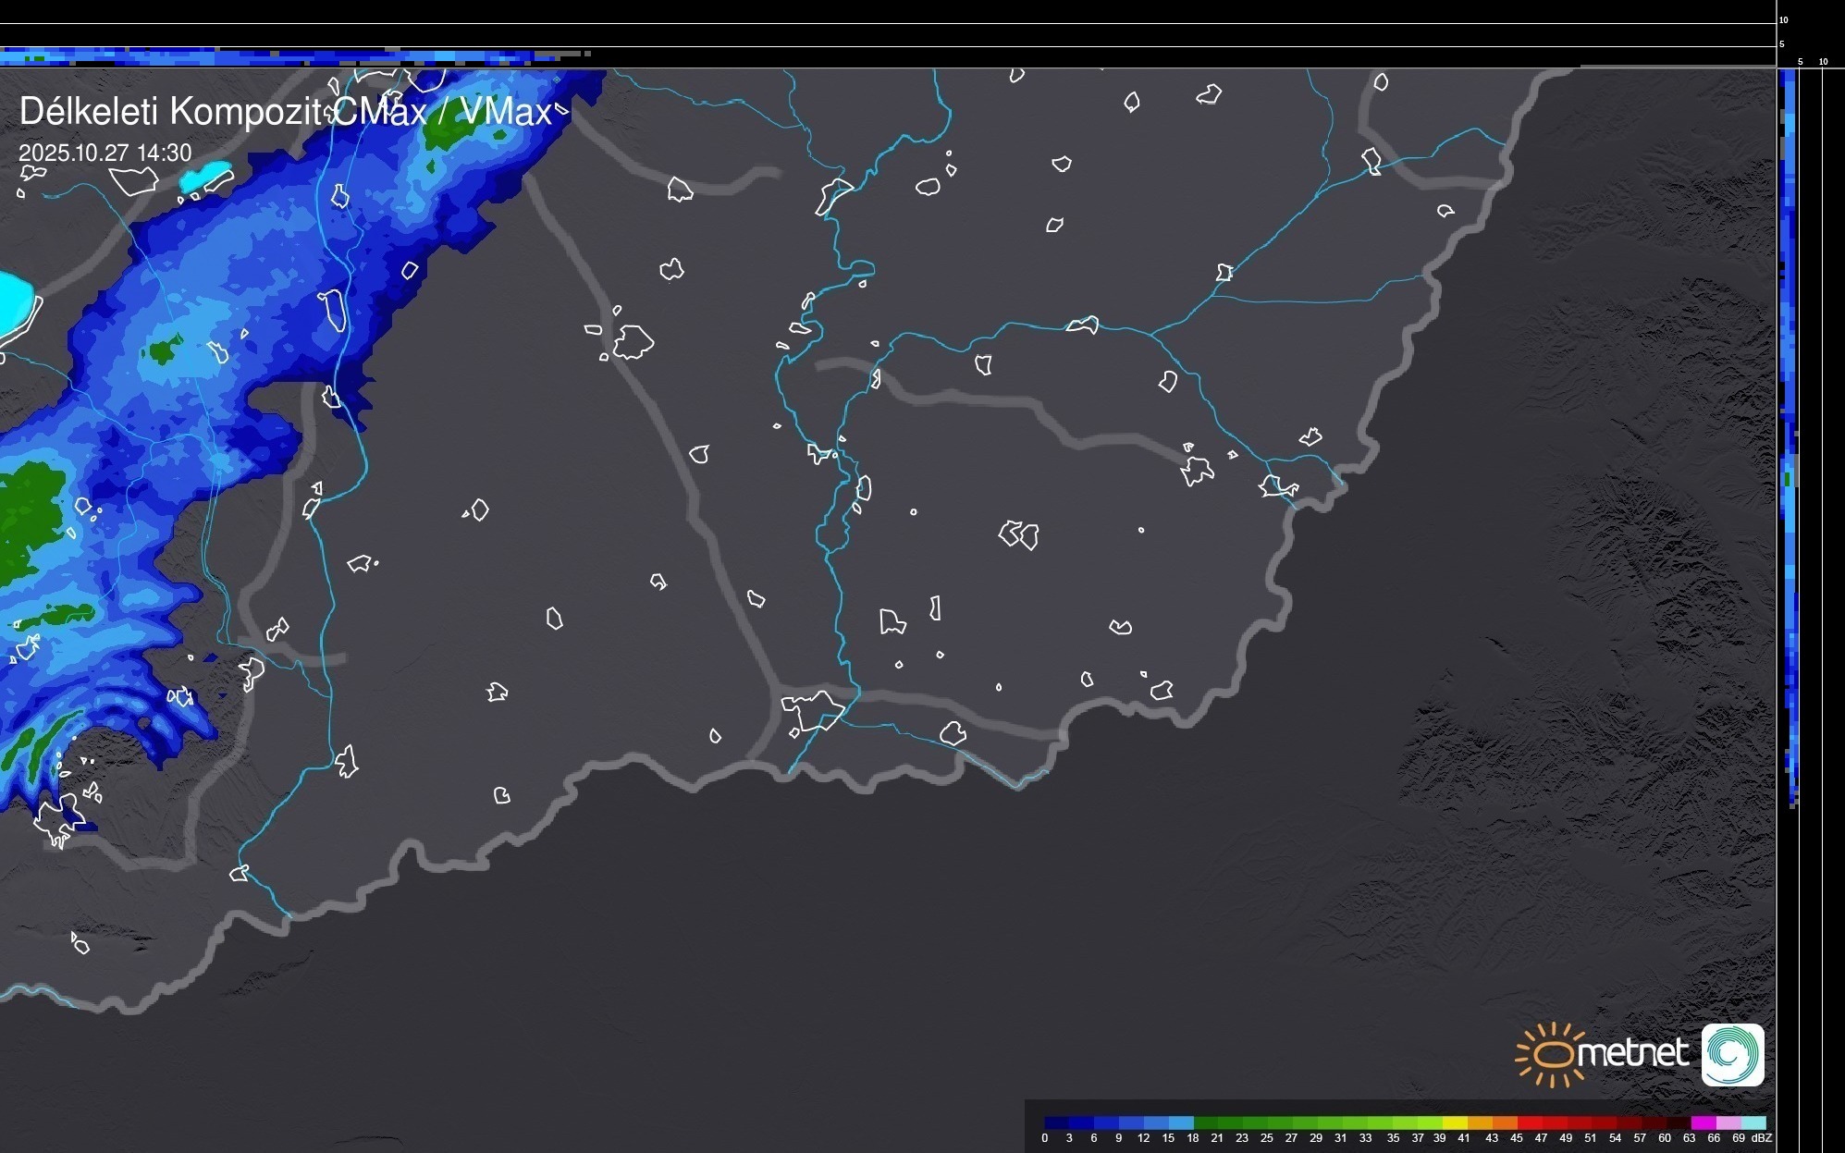
Task: Click the dBZ unit label in legend
Action: [x=1761, y=1138]
